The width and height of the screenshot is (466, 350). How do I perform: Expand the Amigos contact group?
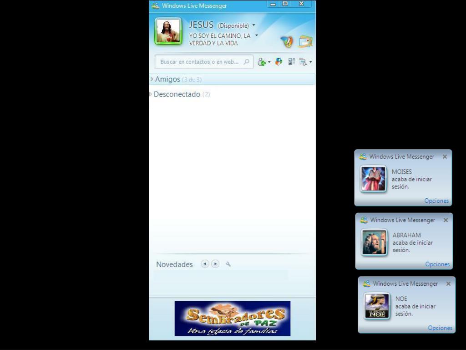(x=152, y=79)
